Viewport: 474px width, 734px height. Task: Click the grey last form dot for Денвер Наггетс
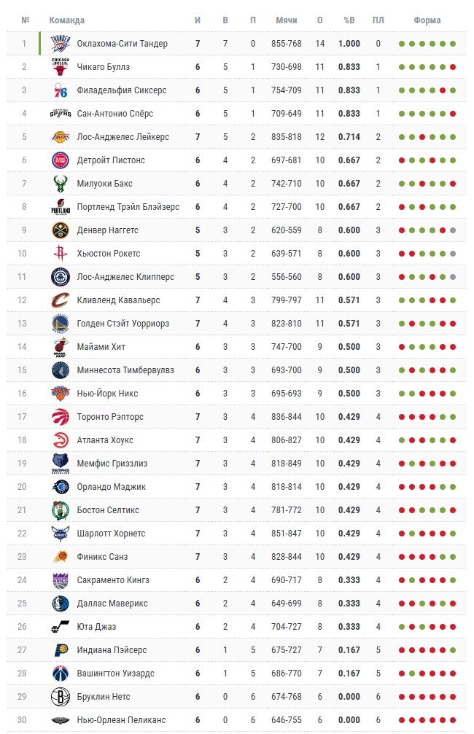click(x=453, y=230)
